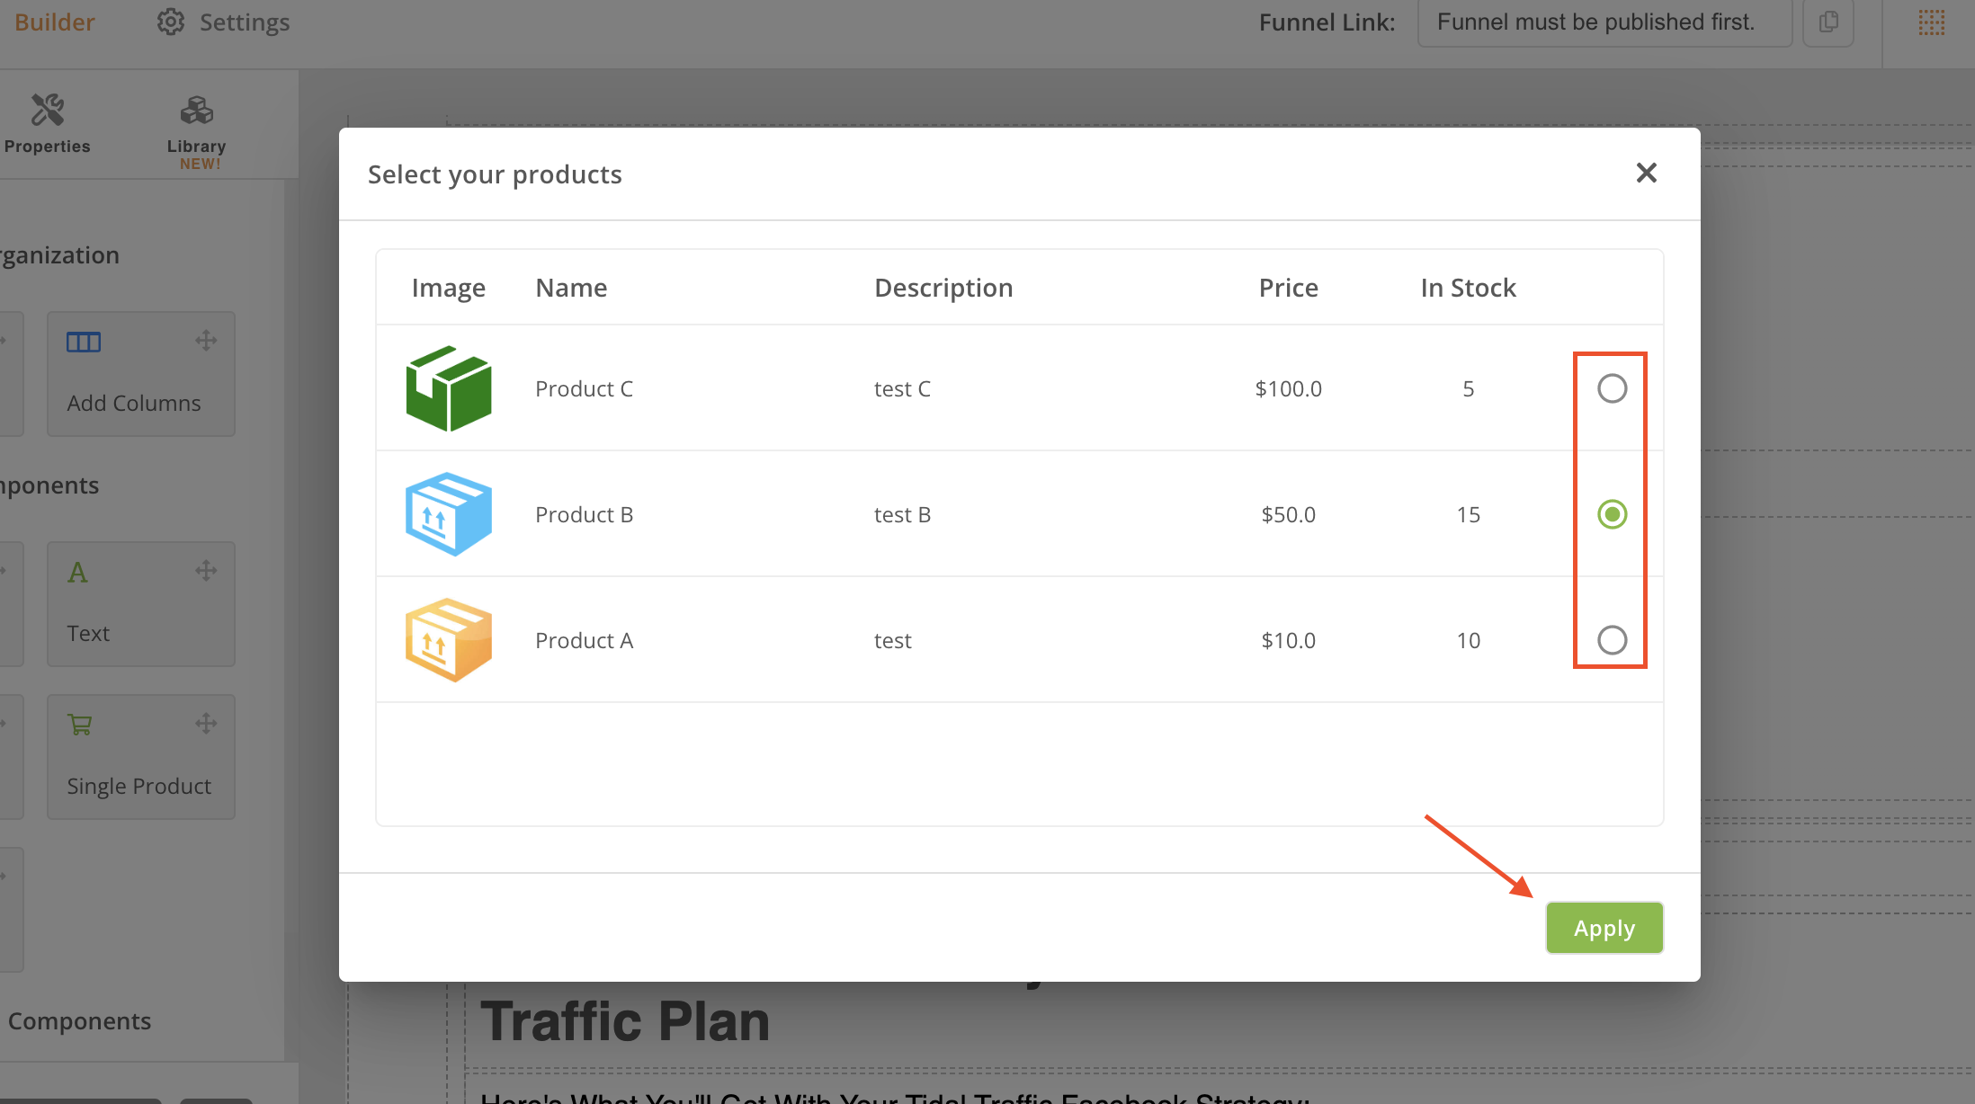This screenshot has width=1975, height=1104.
Task: Select the Product C radio button
Action: (1612, 388)
